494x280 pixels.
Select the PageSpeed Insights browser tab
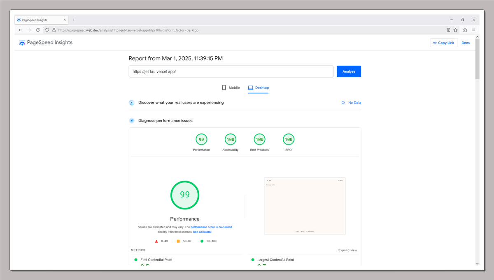coord(42,20)
